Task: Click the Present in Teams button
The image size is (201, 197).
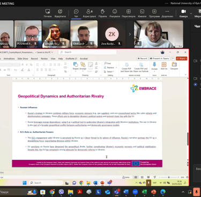Action: coord(159,59)
